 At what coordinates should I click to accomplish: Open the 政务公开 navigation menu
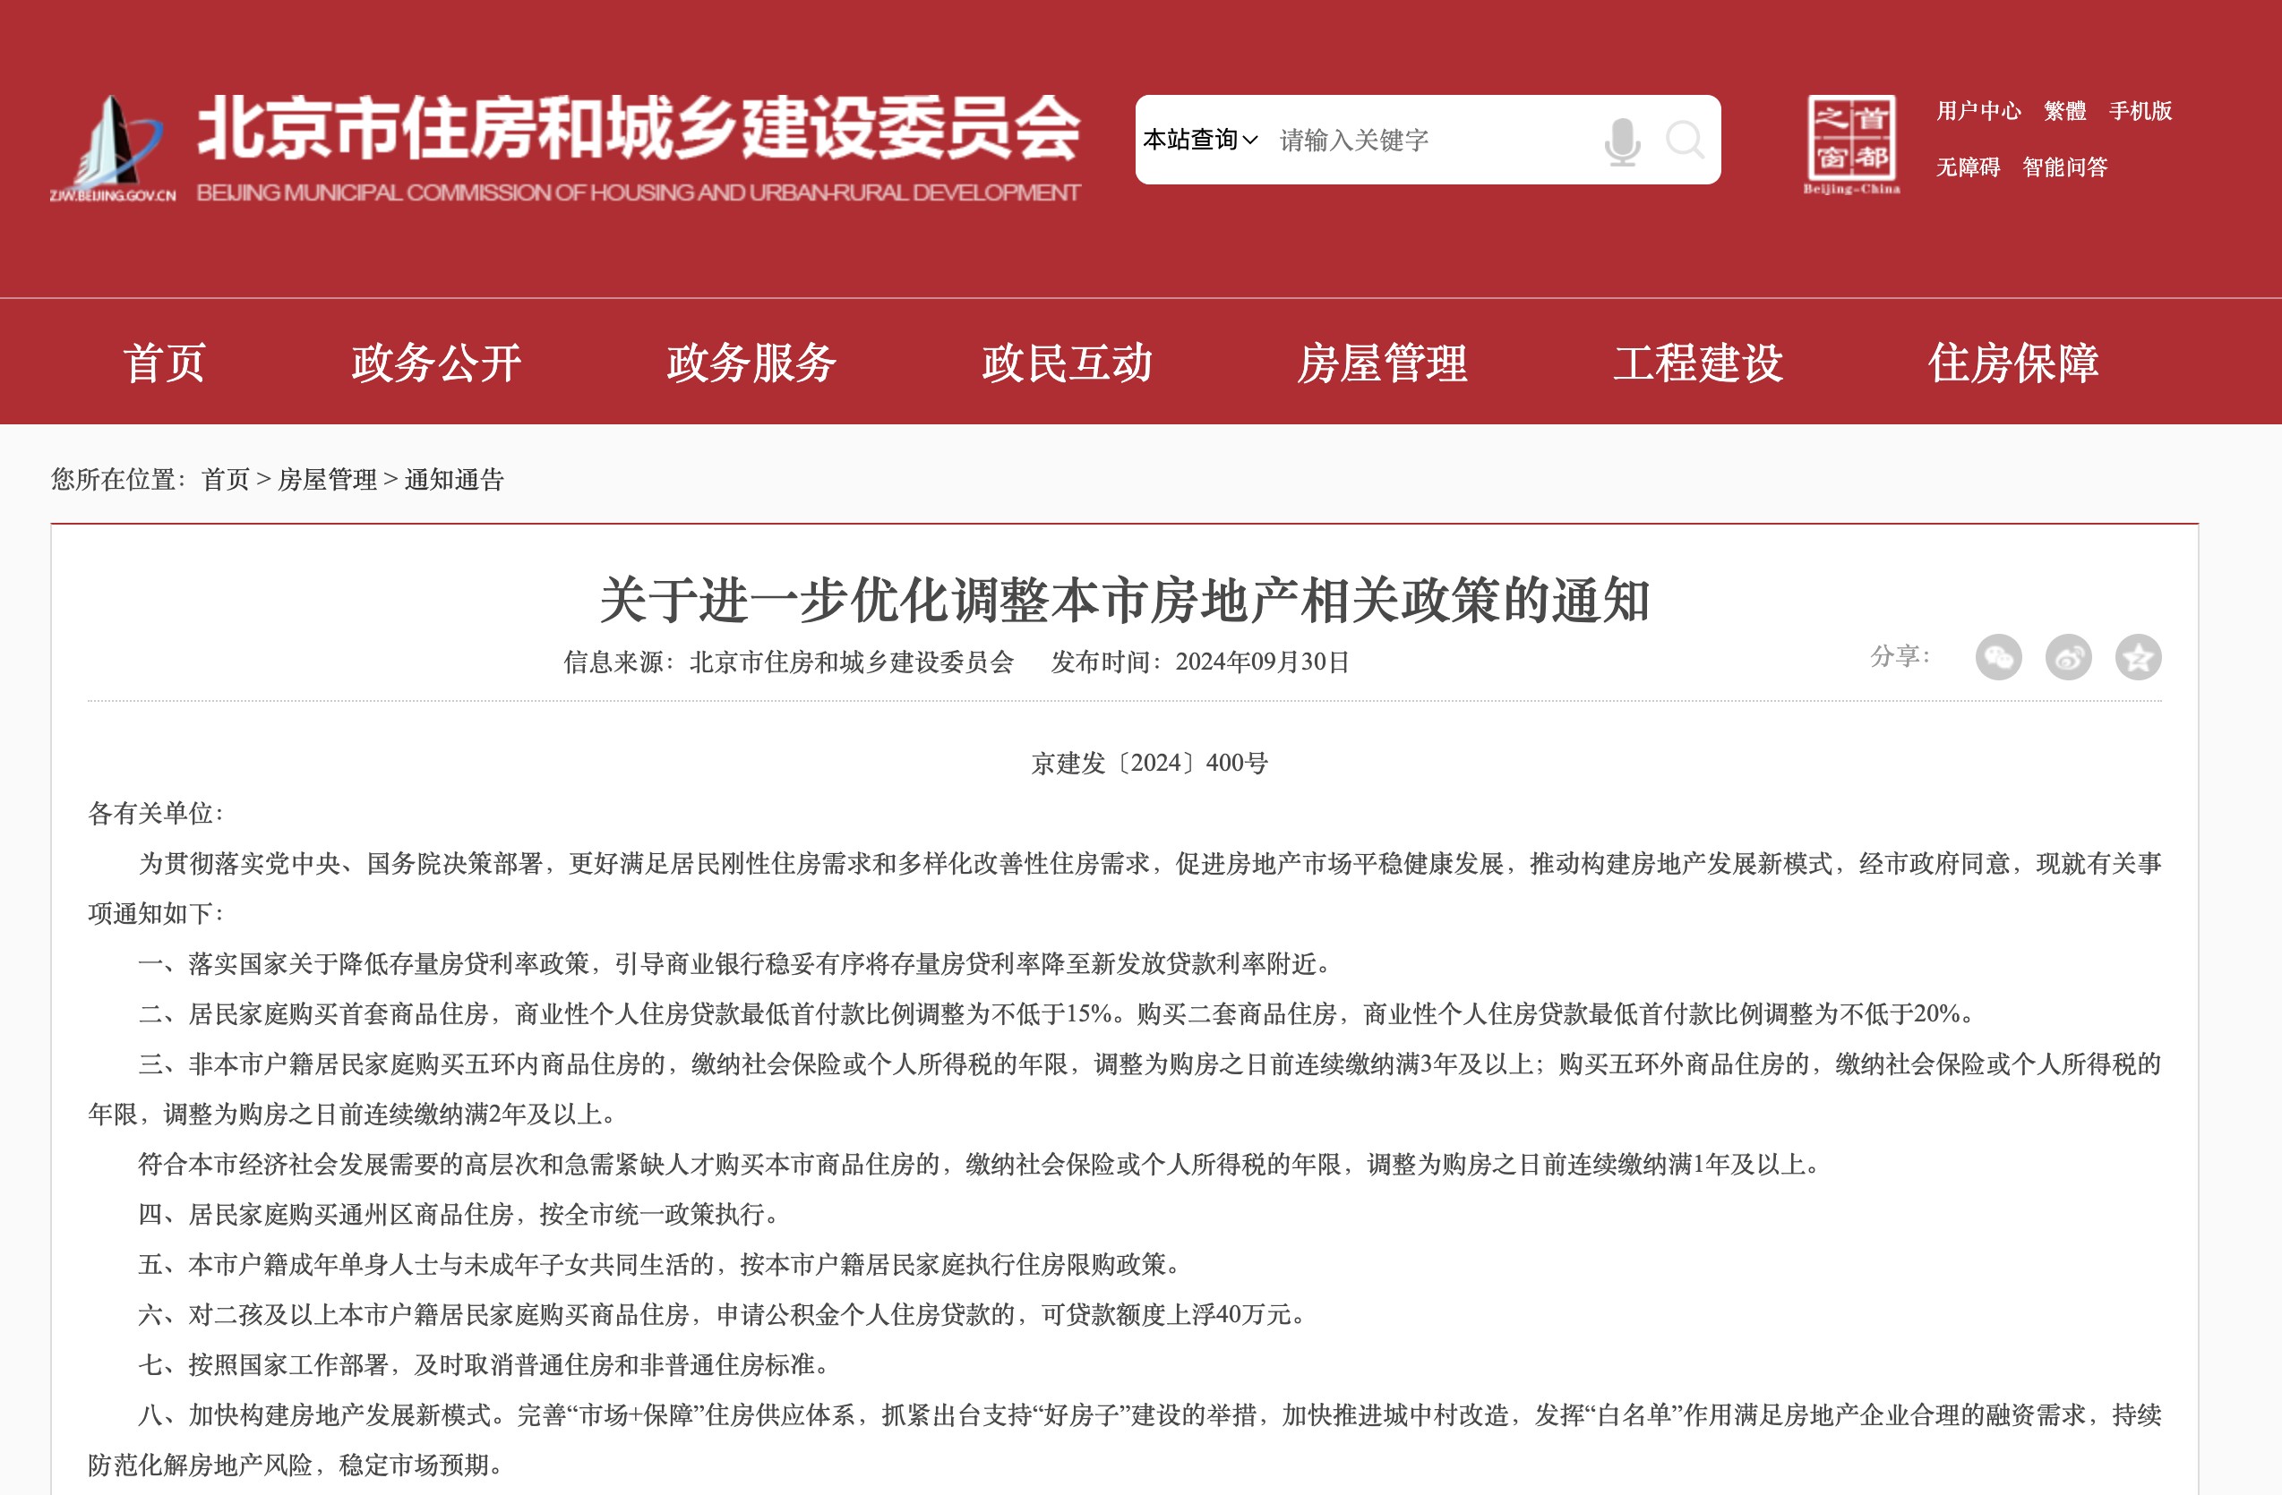tap(436, 363)
